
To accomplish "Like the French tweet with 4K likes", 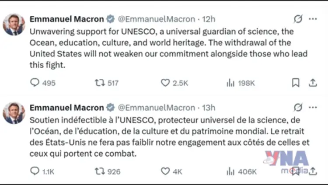I will [x=165, y=171].
